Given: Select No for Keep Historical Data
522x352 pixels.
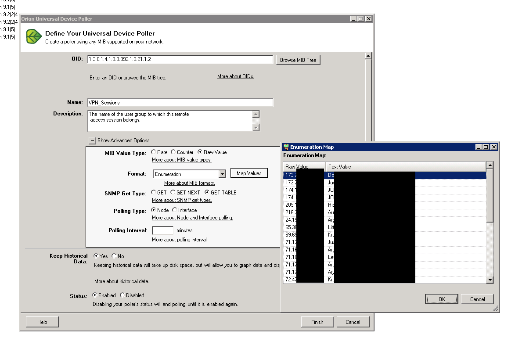Looking at the screenshot, I should (114, 256).
